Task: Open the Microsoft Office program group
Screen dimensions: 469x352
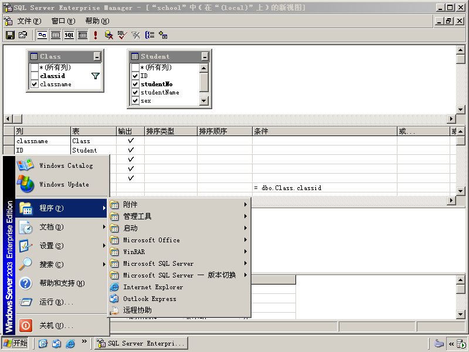Action: tap(179, 240)
